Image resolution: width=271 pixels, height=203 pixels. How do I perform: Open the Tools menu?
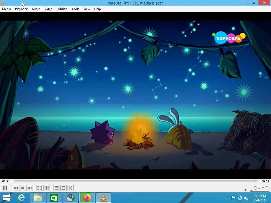point(75,9)
